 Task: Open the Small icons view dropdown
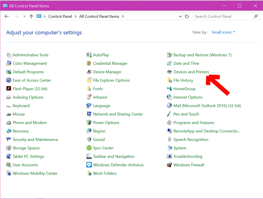coord(223,32)
